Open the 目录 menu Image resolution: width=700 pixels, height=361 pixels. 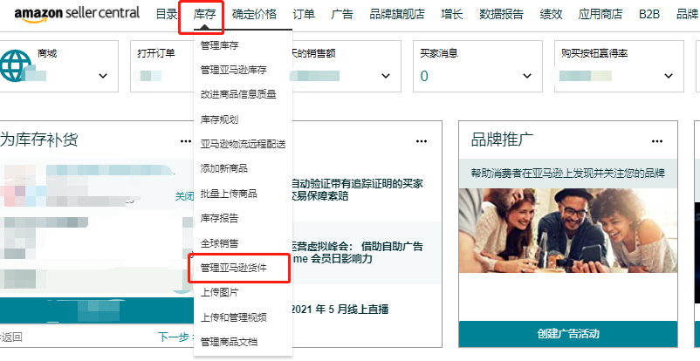(x=167, y=14)
